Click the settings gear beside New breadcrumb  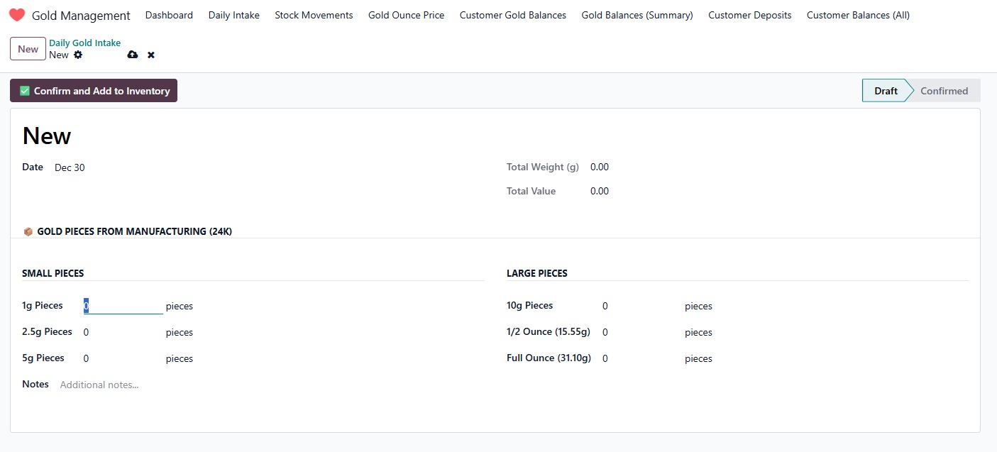pos(78,55)
